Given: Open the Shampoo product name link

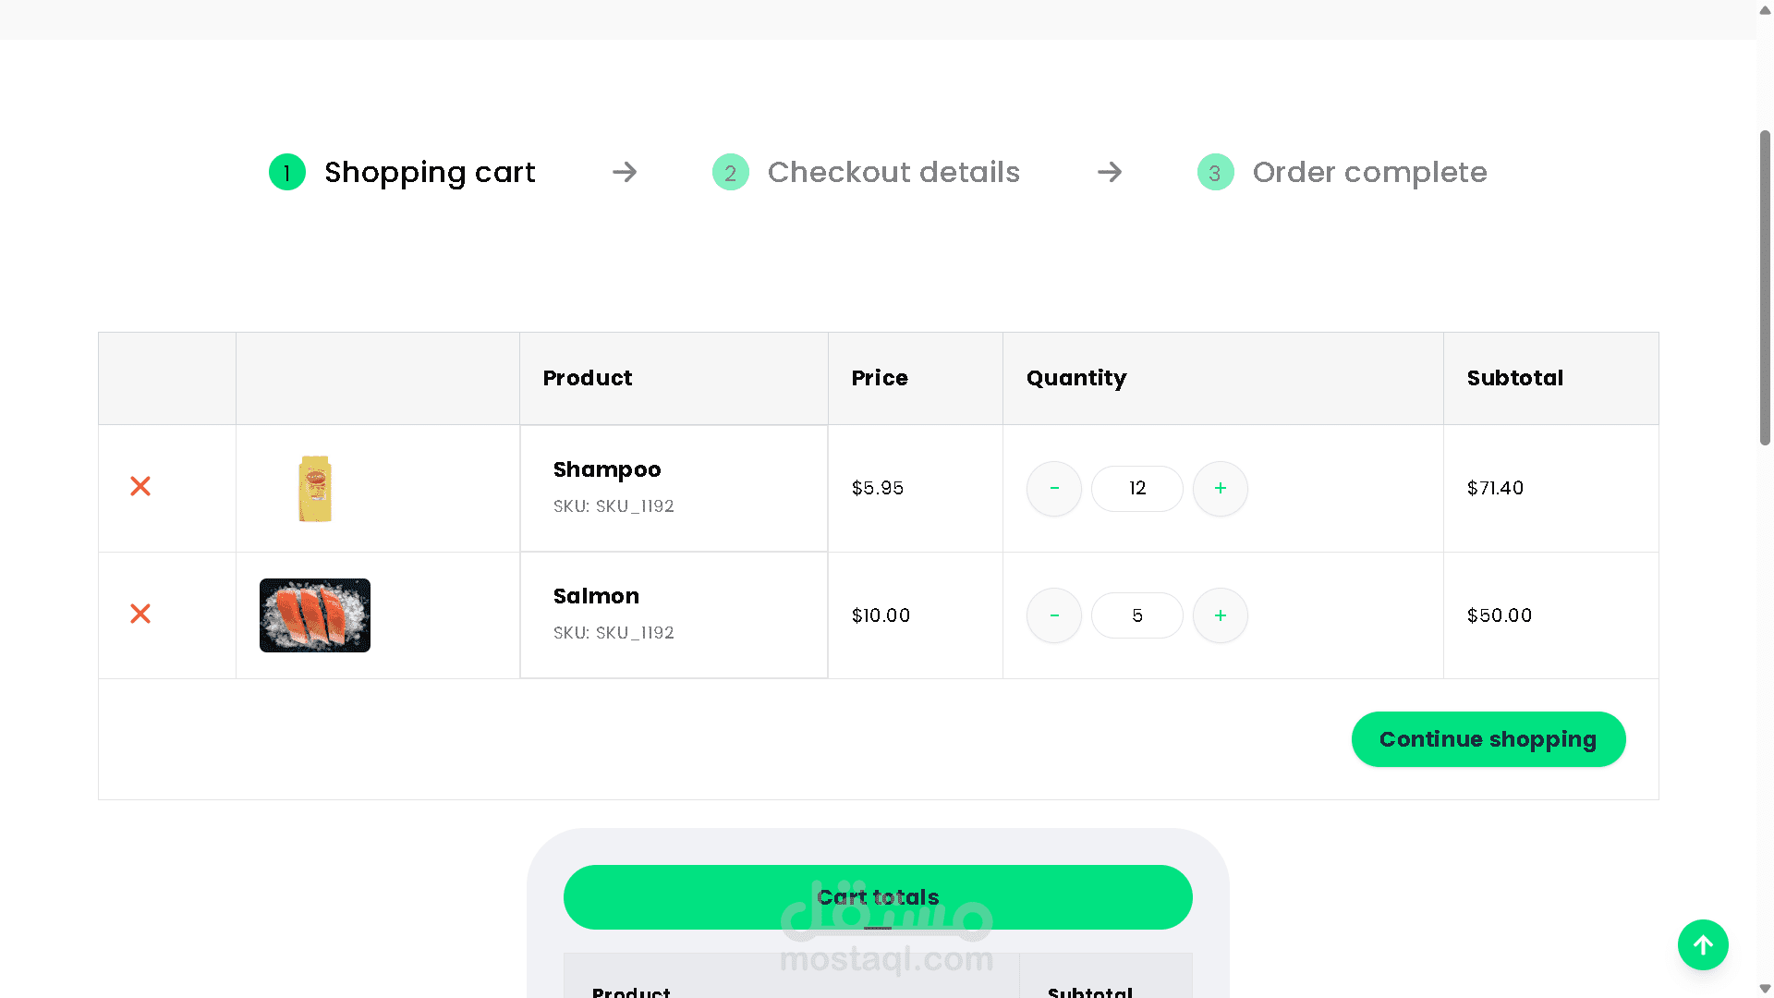Looking at the screenshot, I should [607, 469].
